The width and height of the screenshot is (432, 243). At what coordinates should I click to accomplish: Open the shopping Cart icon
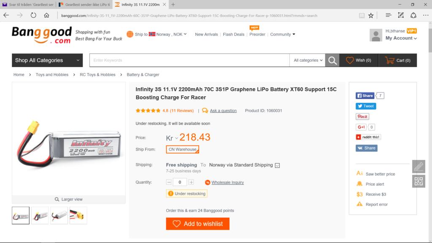pyautogui.click(x=389, y=60)
